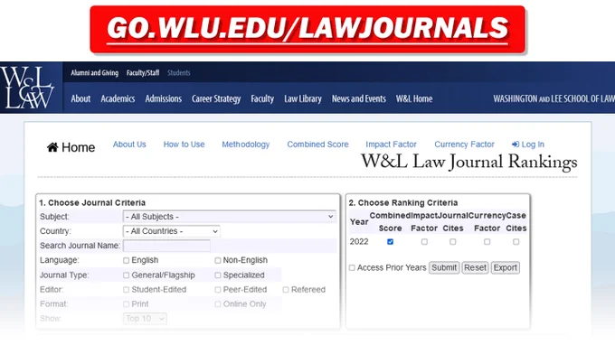
Task: Uncheck the 2022 Combined Score checkbox
Action: (x=390, y=242)
